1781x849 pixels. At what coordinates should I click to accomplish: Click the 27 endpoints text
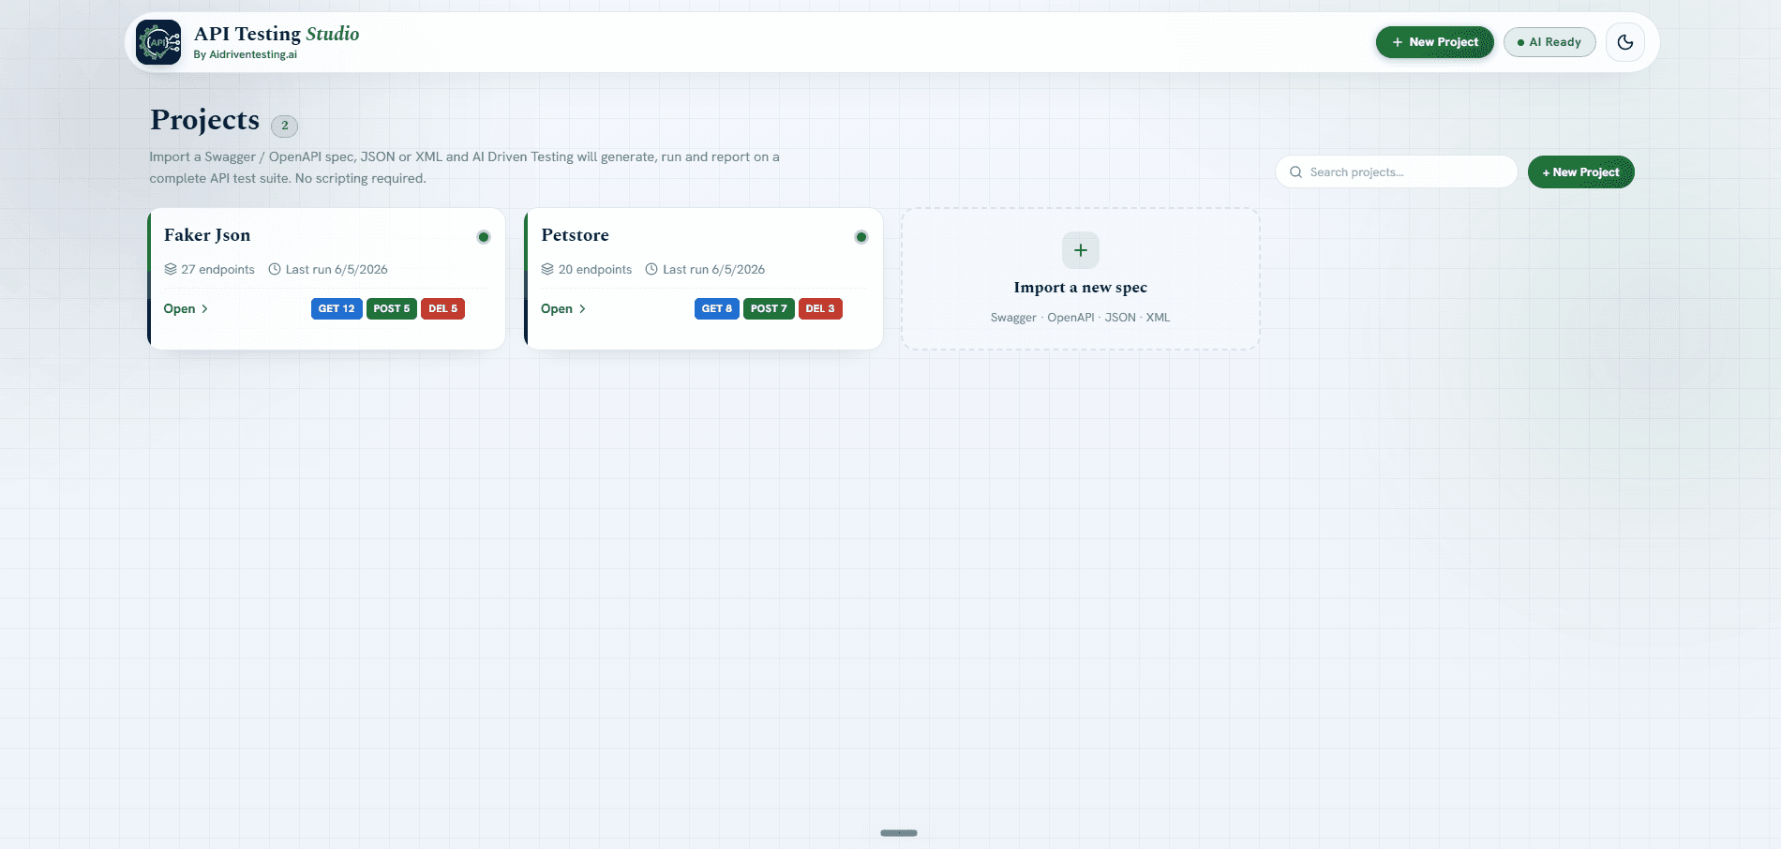pos(218,269)
